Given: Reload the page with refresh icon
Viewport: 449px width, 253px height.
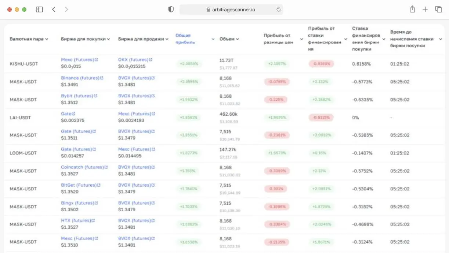Looking at the screenshot, I should pyautogui.click(x=278, y=10).
